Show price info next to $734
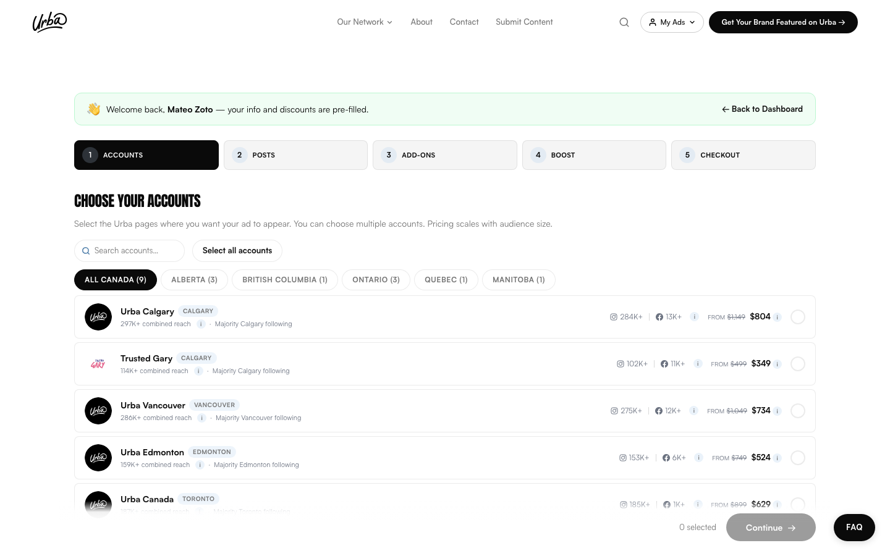 click(x=778, y=411)
